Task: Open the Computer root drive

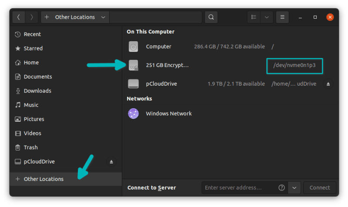Action: pyautogui.click(x=158, y=47)
